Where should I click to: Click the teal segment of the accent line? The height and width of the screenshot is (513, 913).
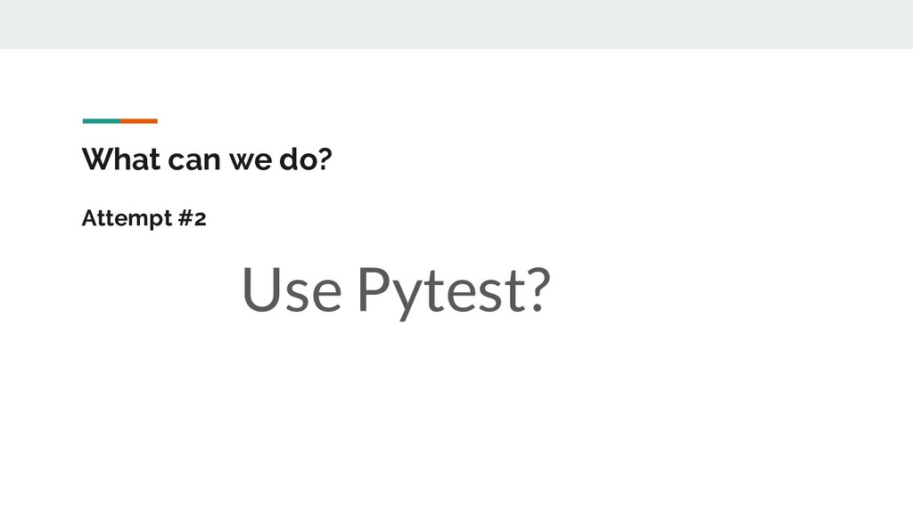pos(101,120)
